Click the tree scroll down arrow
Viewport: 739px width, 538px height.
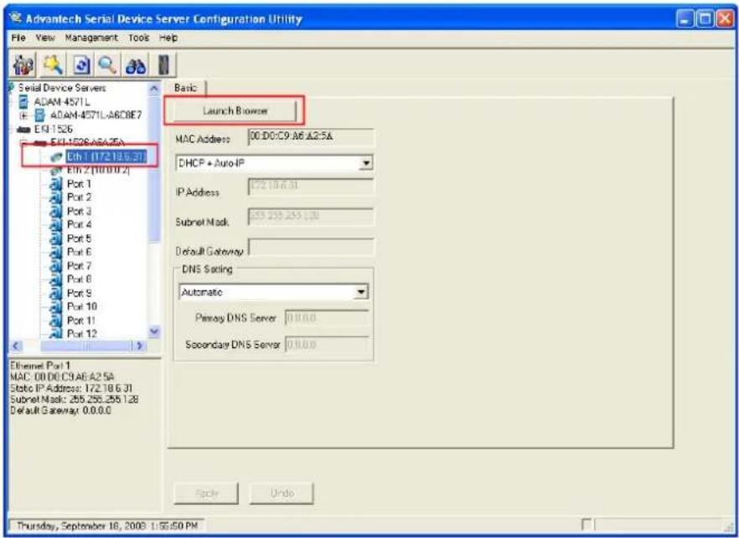click(x=154, y=332)
